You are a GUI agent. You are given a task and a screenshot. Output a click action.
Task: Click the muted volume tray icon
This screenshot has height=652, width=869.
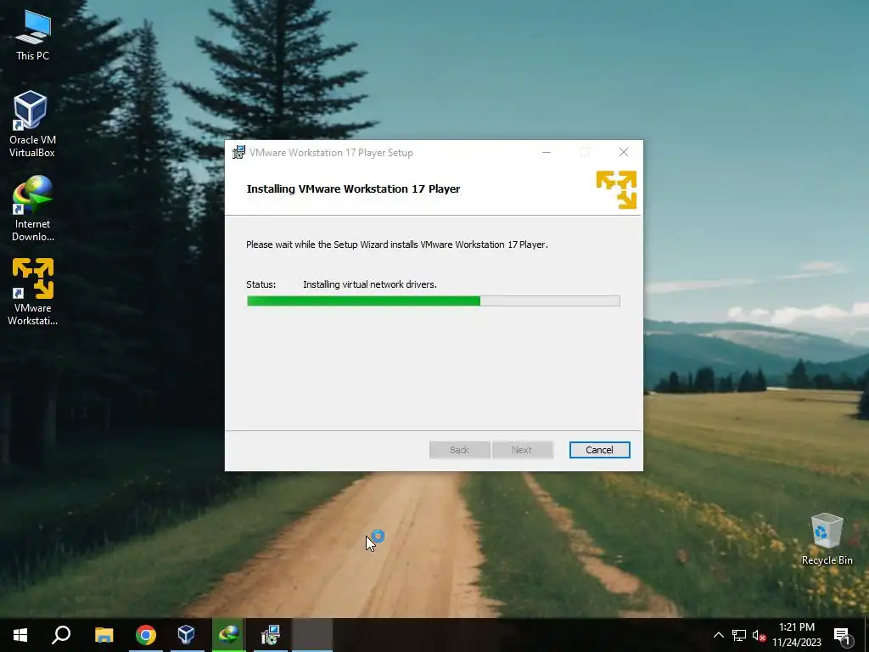click(x=759, y=635)
